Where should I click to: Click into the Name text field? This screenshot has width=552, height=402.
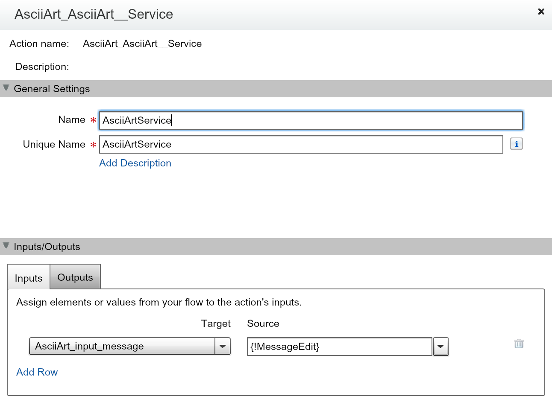311,120
